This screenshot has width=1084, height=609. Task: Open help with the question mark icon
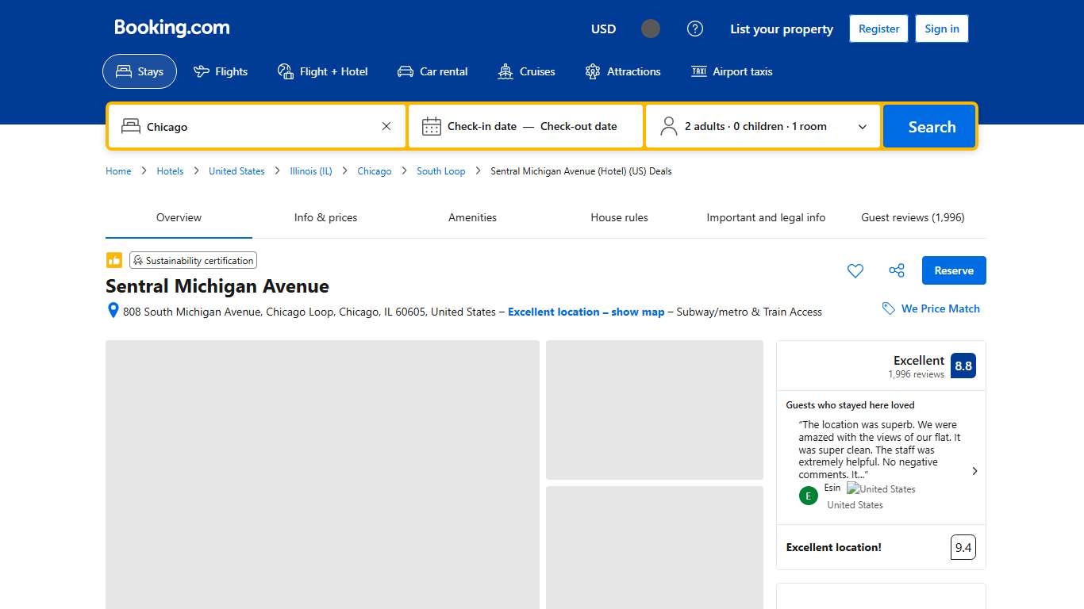pos(695,29)
